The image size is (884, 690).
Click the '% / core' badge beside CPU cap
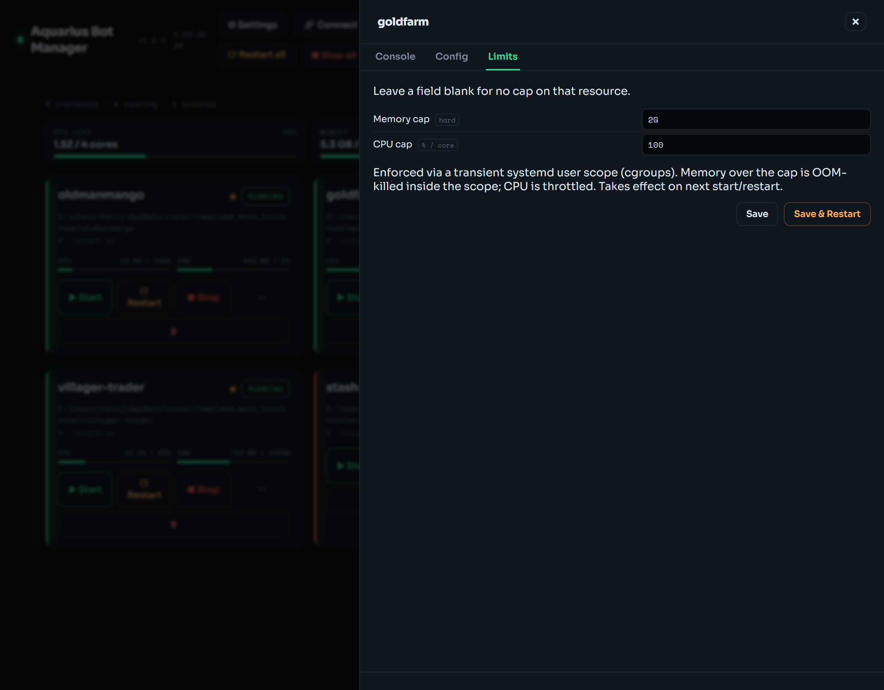[x=438, y=145]
